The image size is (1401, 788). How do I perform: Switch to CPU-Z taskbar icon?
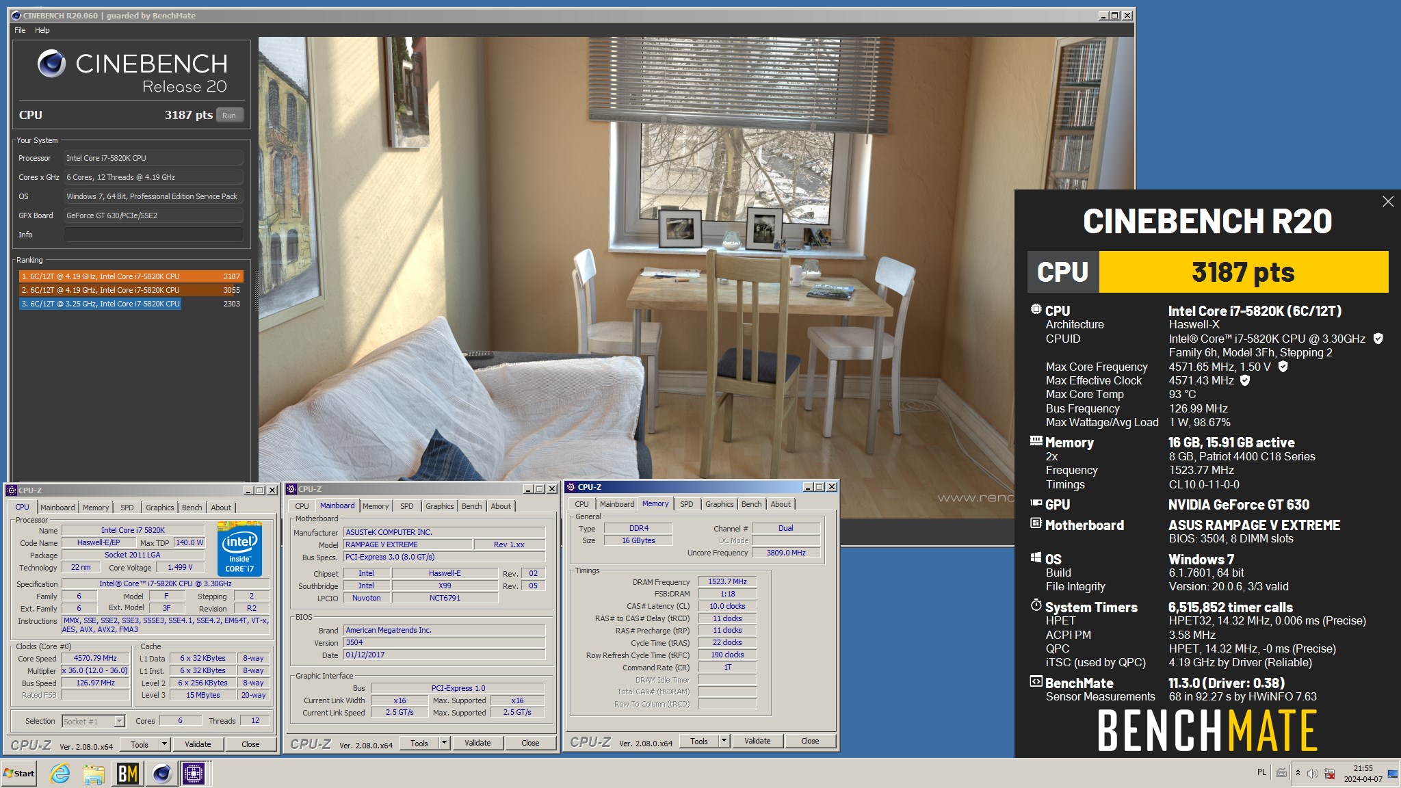tap(194, 774)
